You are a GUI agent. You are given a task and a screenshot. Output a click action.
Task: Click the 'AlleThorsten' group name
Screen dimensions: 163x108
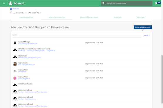coord(23,56)
